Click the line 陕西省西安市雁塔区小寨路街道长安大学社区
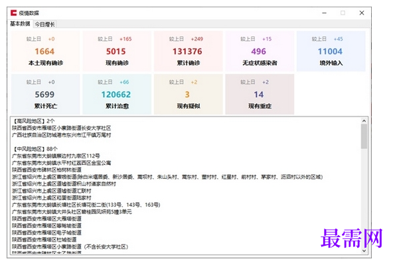 [x=62, y=128]
